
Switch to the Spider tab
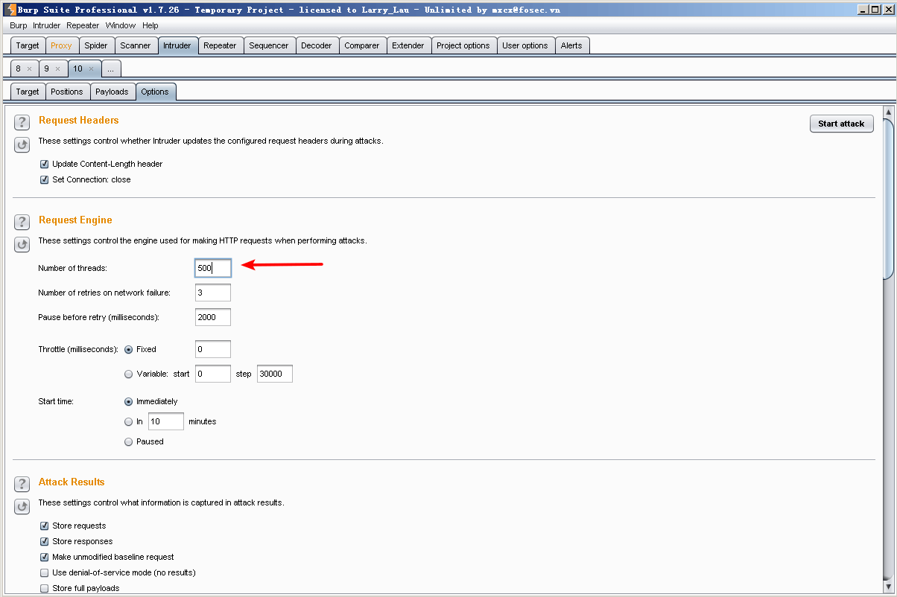click(96, 45)
